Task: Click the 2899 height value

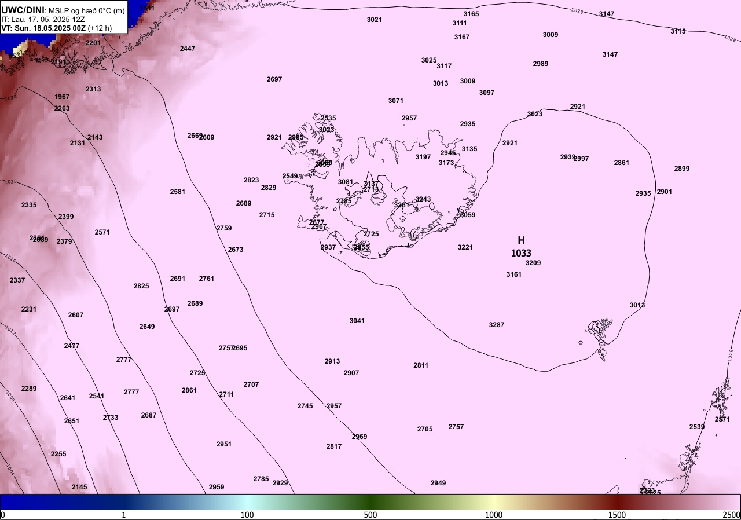Action: coord(682,169)
